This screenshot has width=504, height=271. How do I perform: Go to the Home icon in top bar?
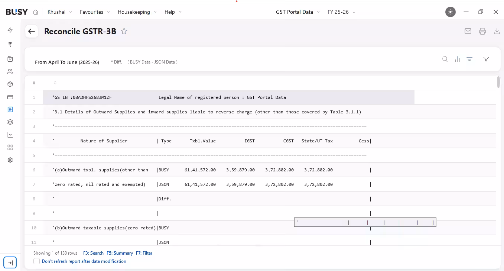click(36, 12)
